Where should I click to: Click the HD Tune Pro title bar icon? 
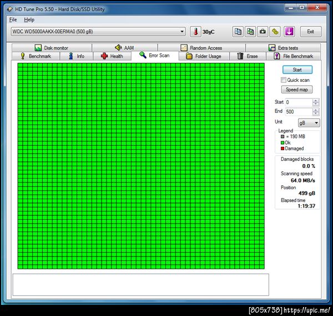point(10,9)
